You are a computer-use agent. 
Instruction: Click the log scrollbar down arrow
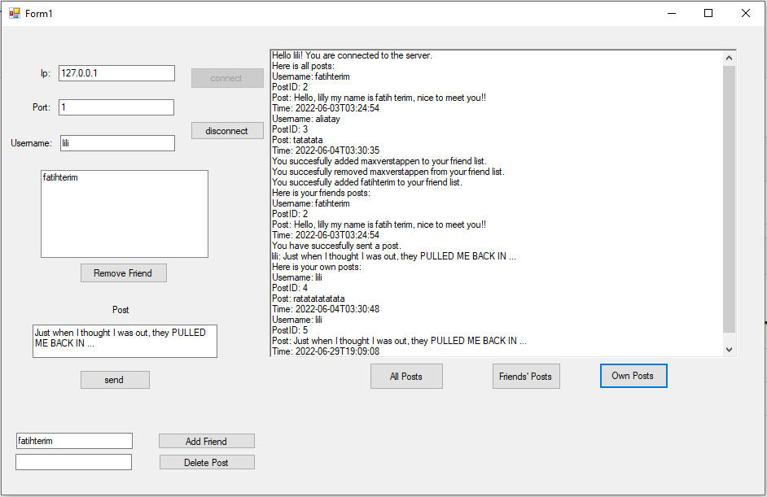pos(729,350)
